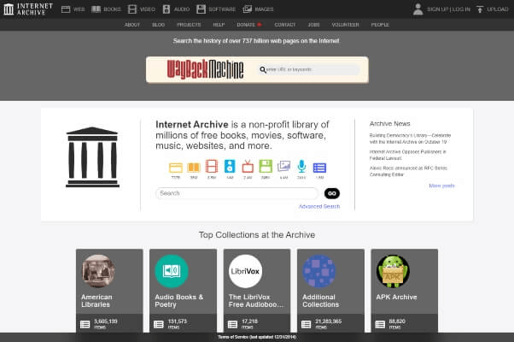Open the More posts link

[441, 186]
